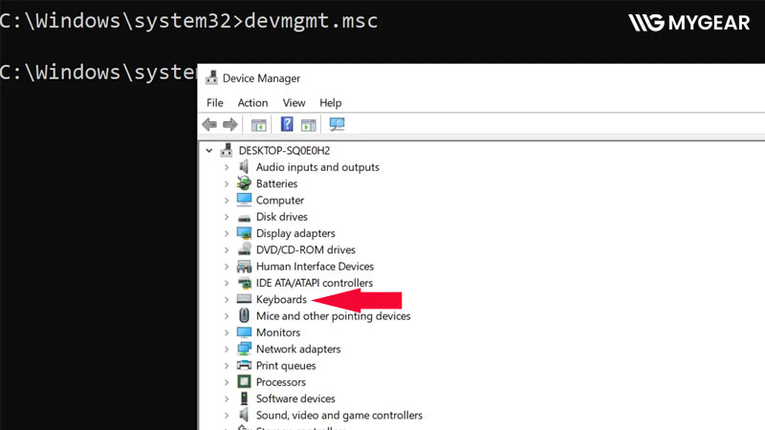This screenshot has height=430, width=765.
Task: Click the mouse icon for pointing devices
Action: pos(244,315)
